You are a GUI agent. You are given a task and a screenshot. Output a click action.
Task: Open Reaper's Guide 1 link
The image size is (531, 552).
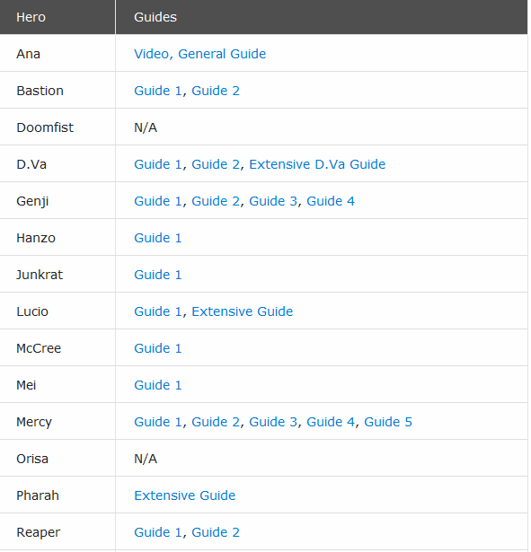click(158, 532)
